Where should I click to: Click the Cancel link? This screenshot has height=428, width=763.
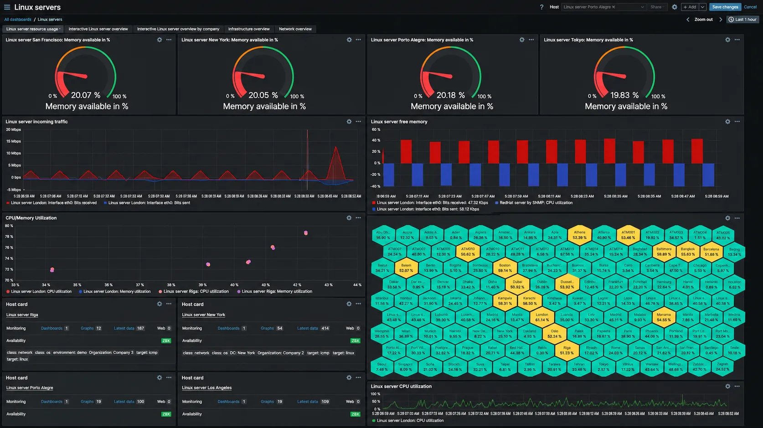coord(750,7)
